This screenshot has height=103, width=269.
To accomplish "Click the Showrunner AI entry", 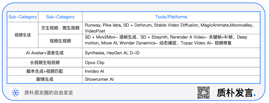I will pyautogui.click(x=99, y=79).
